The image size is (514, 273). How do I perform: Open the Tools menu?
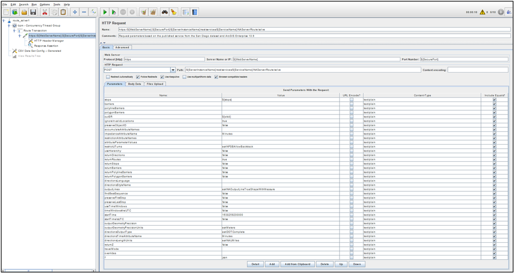coord(57,5)
